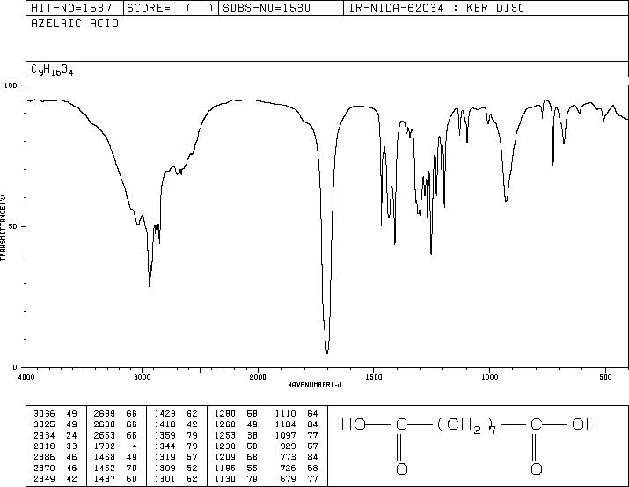This screenshot has height=487, width=629.
Task: Click the 1319 peak table entry
Action: (176, 457)
